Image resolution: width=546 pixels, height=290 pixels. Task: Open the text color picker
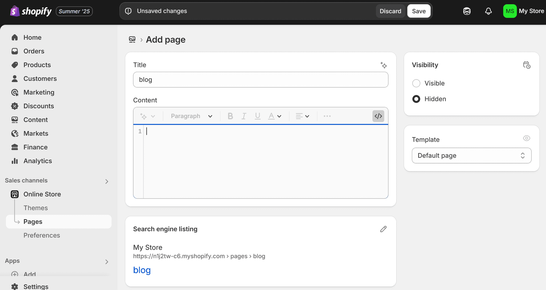275,116
